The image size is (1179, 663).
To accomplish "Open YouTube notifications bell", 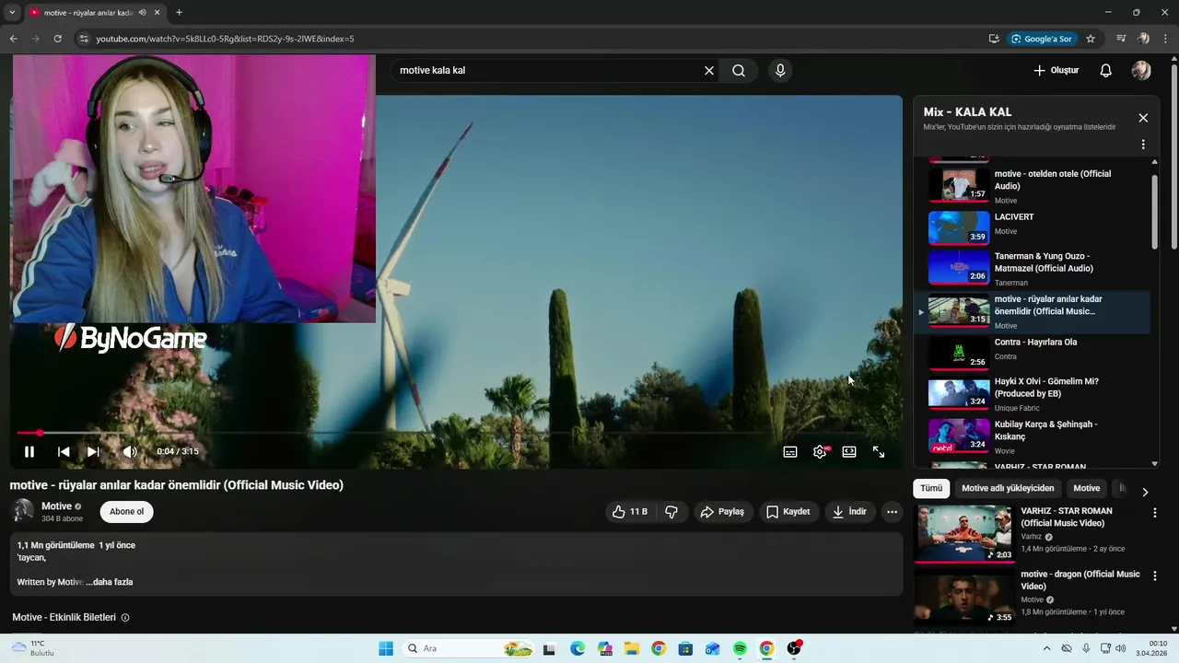I will tap(1106, 70).
